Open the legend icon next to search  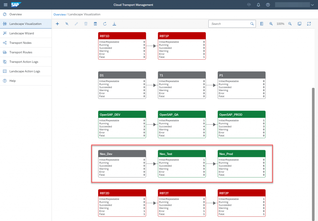261,24
